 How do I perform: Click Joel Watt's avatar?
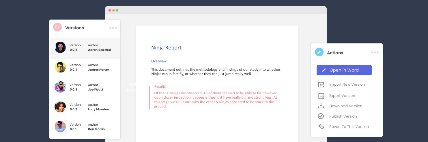[60, 87]
